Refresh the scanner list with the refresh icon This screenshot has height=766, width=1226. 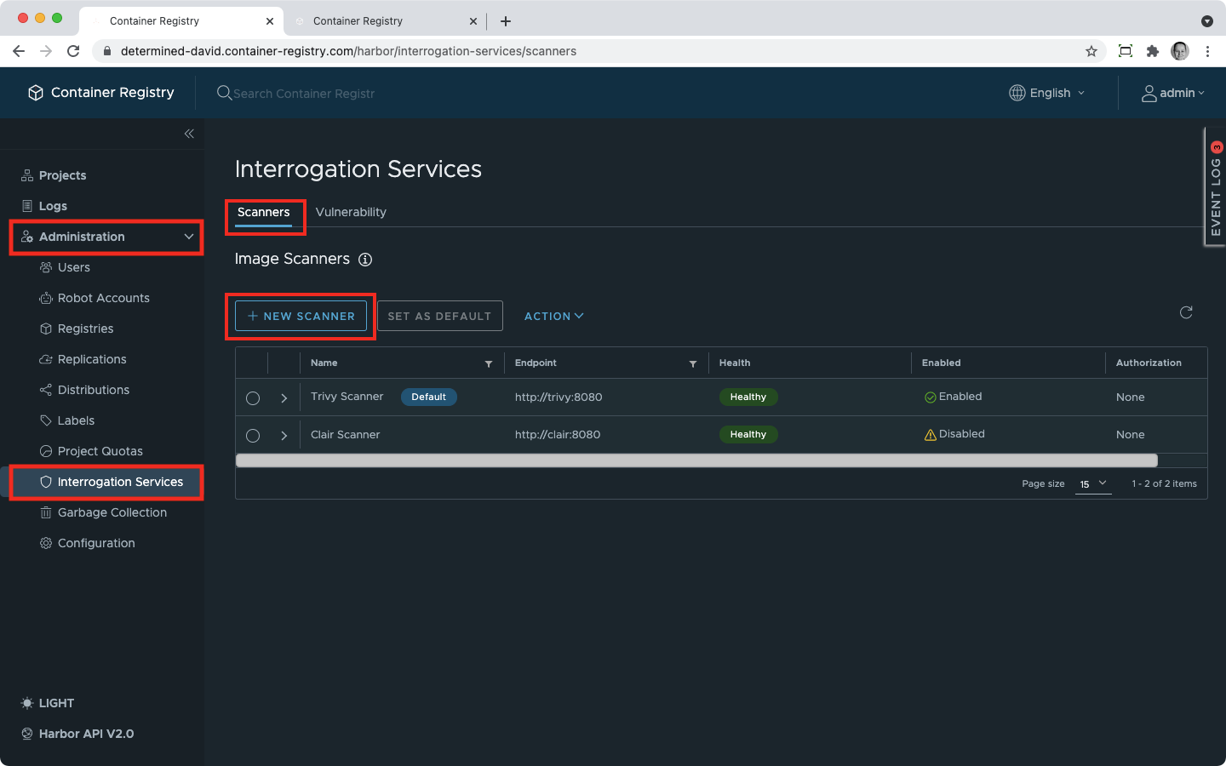coord(1186,312)
